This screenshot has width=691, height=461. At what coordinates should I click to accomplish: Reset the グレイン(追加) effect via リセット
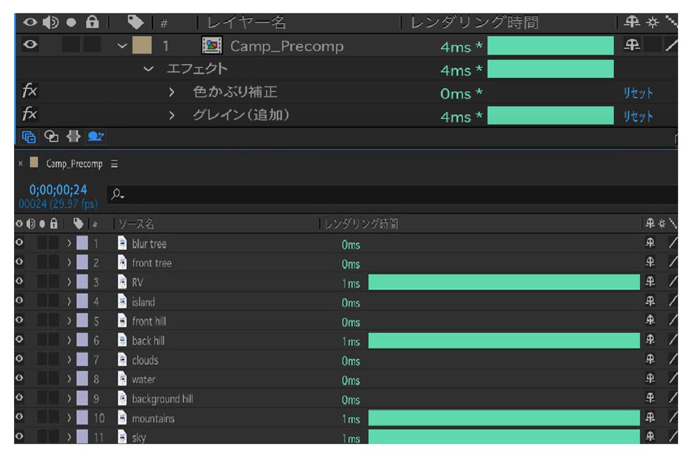tap(638, 116)
